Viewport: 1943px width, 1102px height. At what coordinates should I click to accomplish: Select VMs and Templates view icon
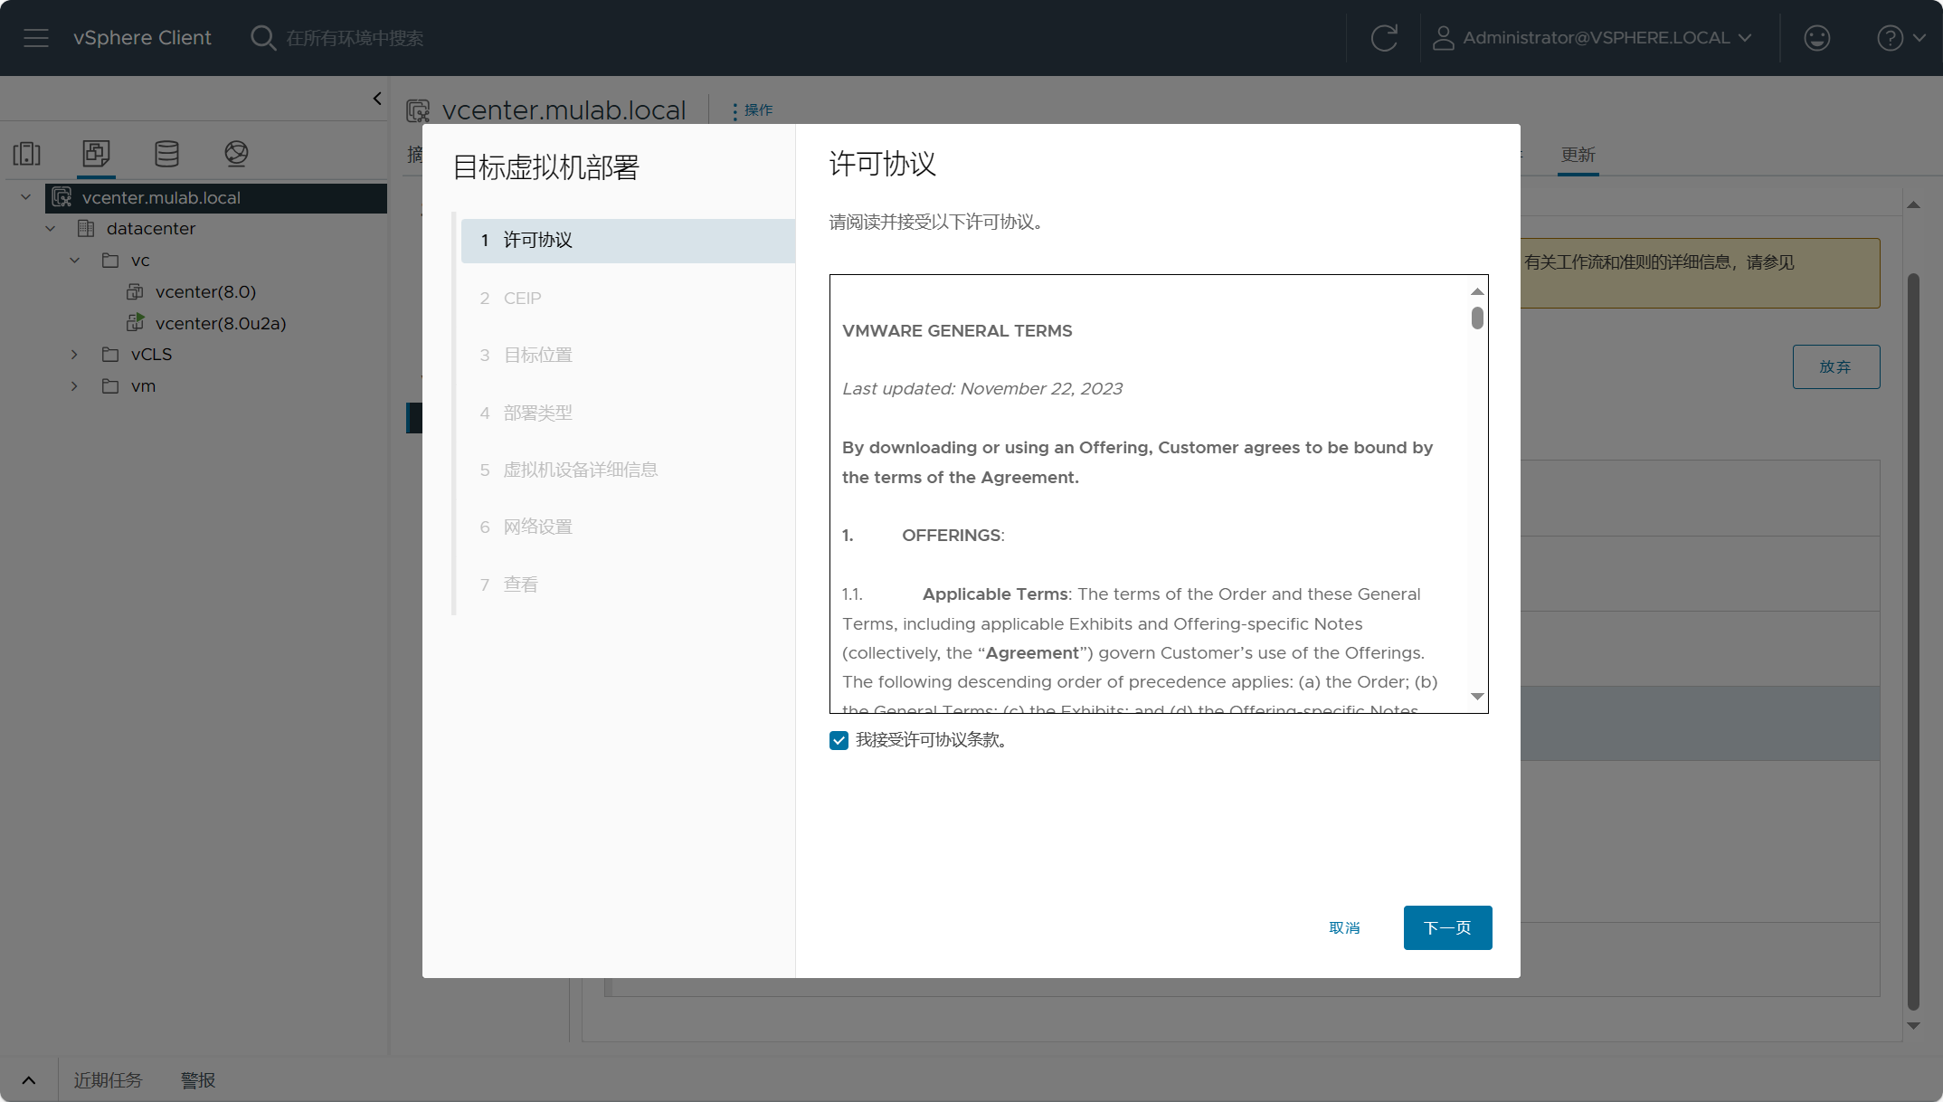tap(96, 153)
